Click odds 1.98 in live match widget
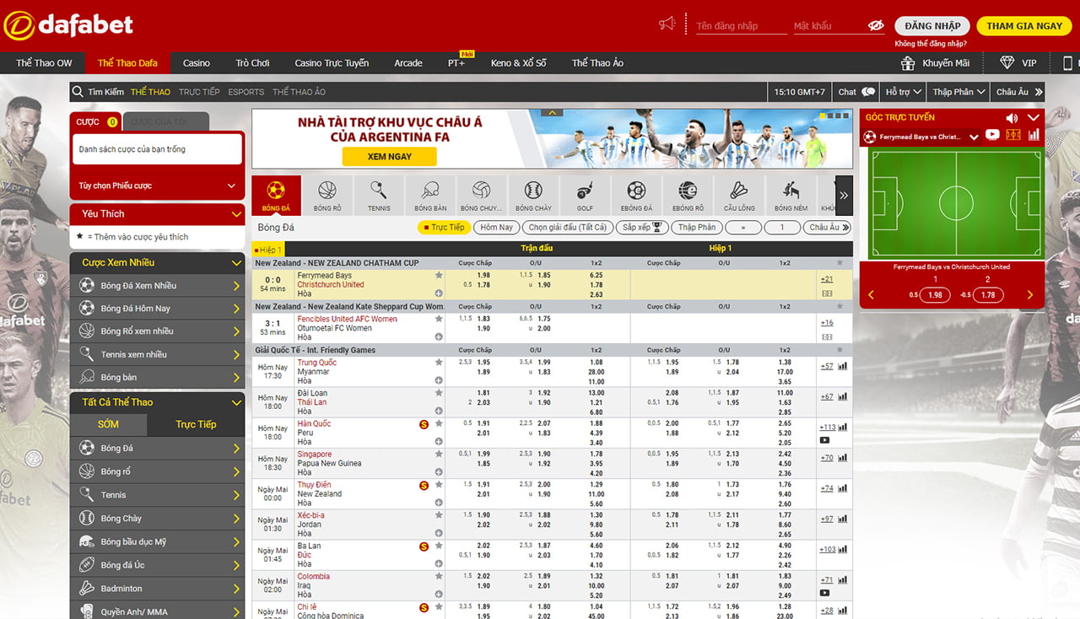Screen dimensions: 1080x619 pyautogui.click(x=935, y=295)
